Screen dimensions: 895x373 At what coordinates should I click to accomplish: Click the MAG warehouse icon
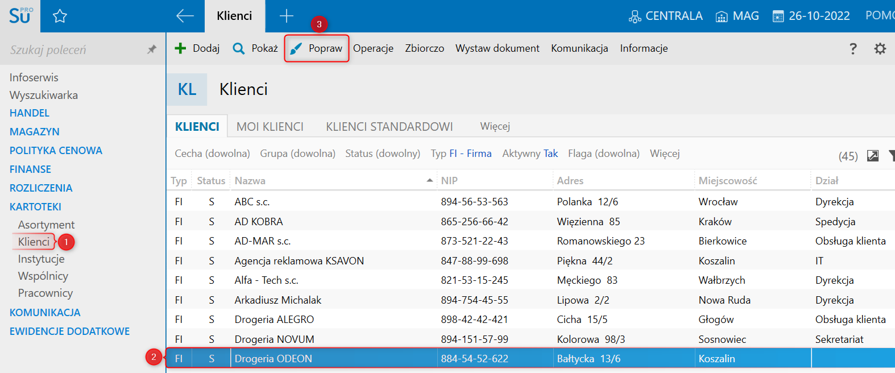click(x=722, y=16)
